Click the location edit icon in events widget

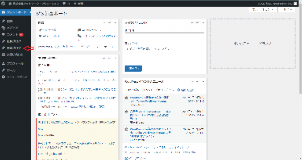pyautogui.click(x=178, y=90)
